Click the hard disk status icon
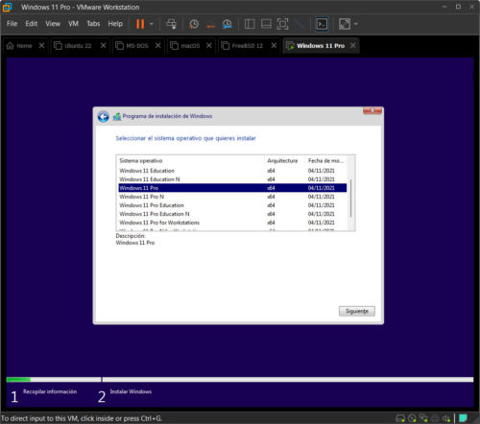The width and height of the screenshot is (480, 424). click(x=400, y=418)
